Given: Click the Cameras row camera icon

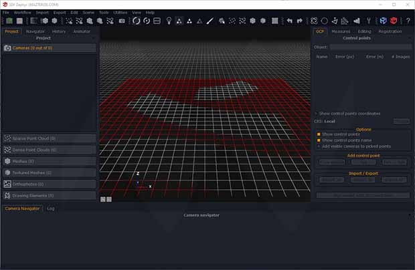Looking at the screenshot, I should 7,48.
